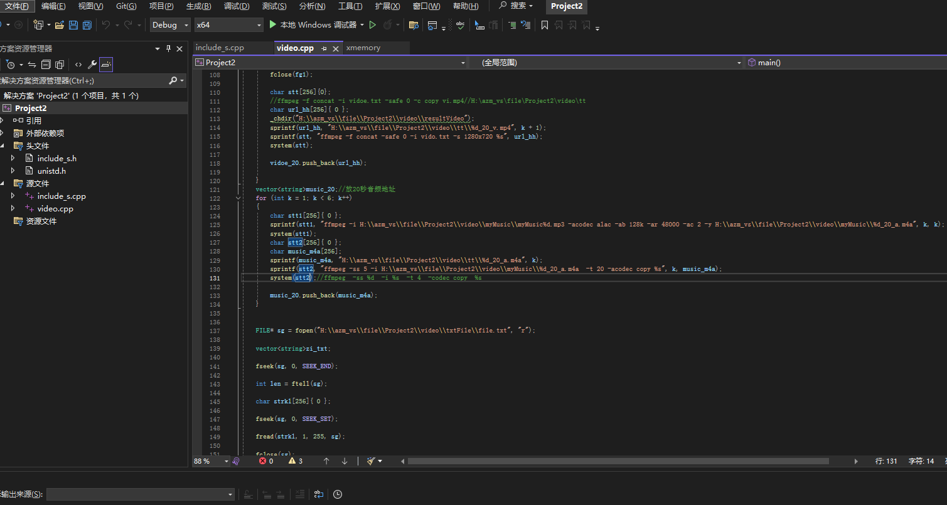Image resolution: width=947 pixels, height=505 pixels.
Task: Click the Undo arrow icon
Action: coord(105,25)
